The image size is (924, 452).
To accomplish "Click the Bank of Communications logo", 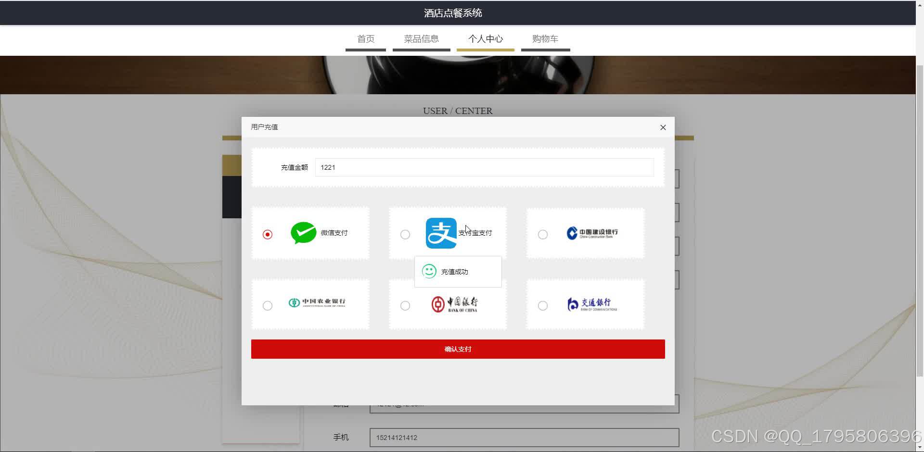I will coord(592,304).
